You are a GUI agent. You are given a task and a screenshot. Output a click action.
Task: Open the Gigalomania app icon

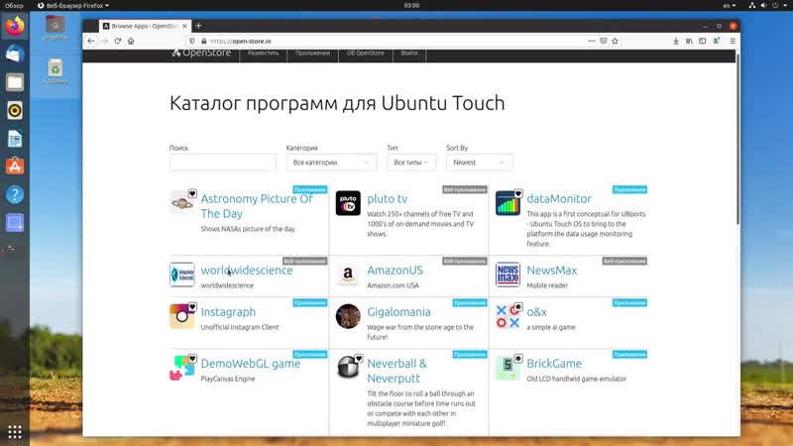pos(348,316)
